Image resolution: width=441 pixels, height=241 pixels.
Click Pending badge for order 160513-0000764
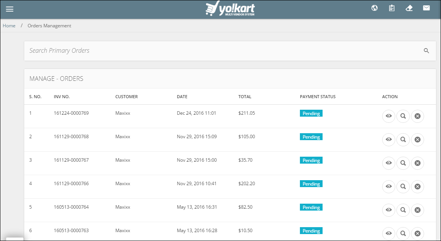311,207
